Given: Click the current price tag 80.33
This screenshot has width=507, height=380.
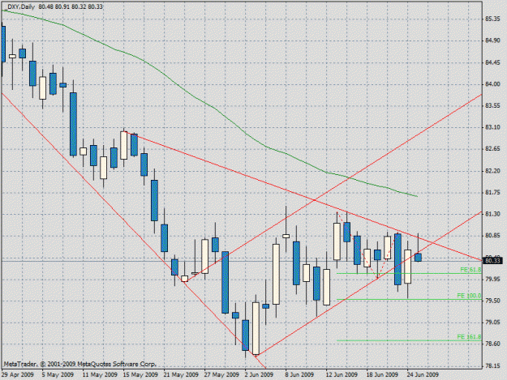Looking at the screenshot, I should pyautogui.click(x=493, y=261).
